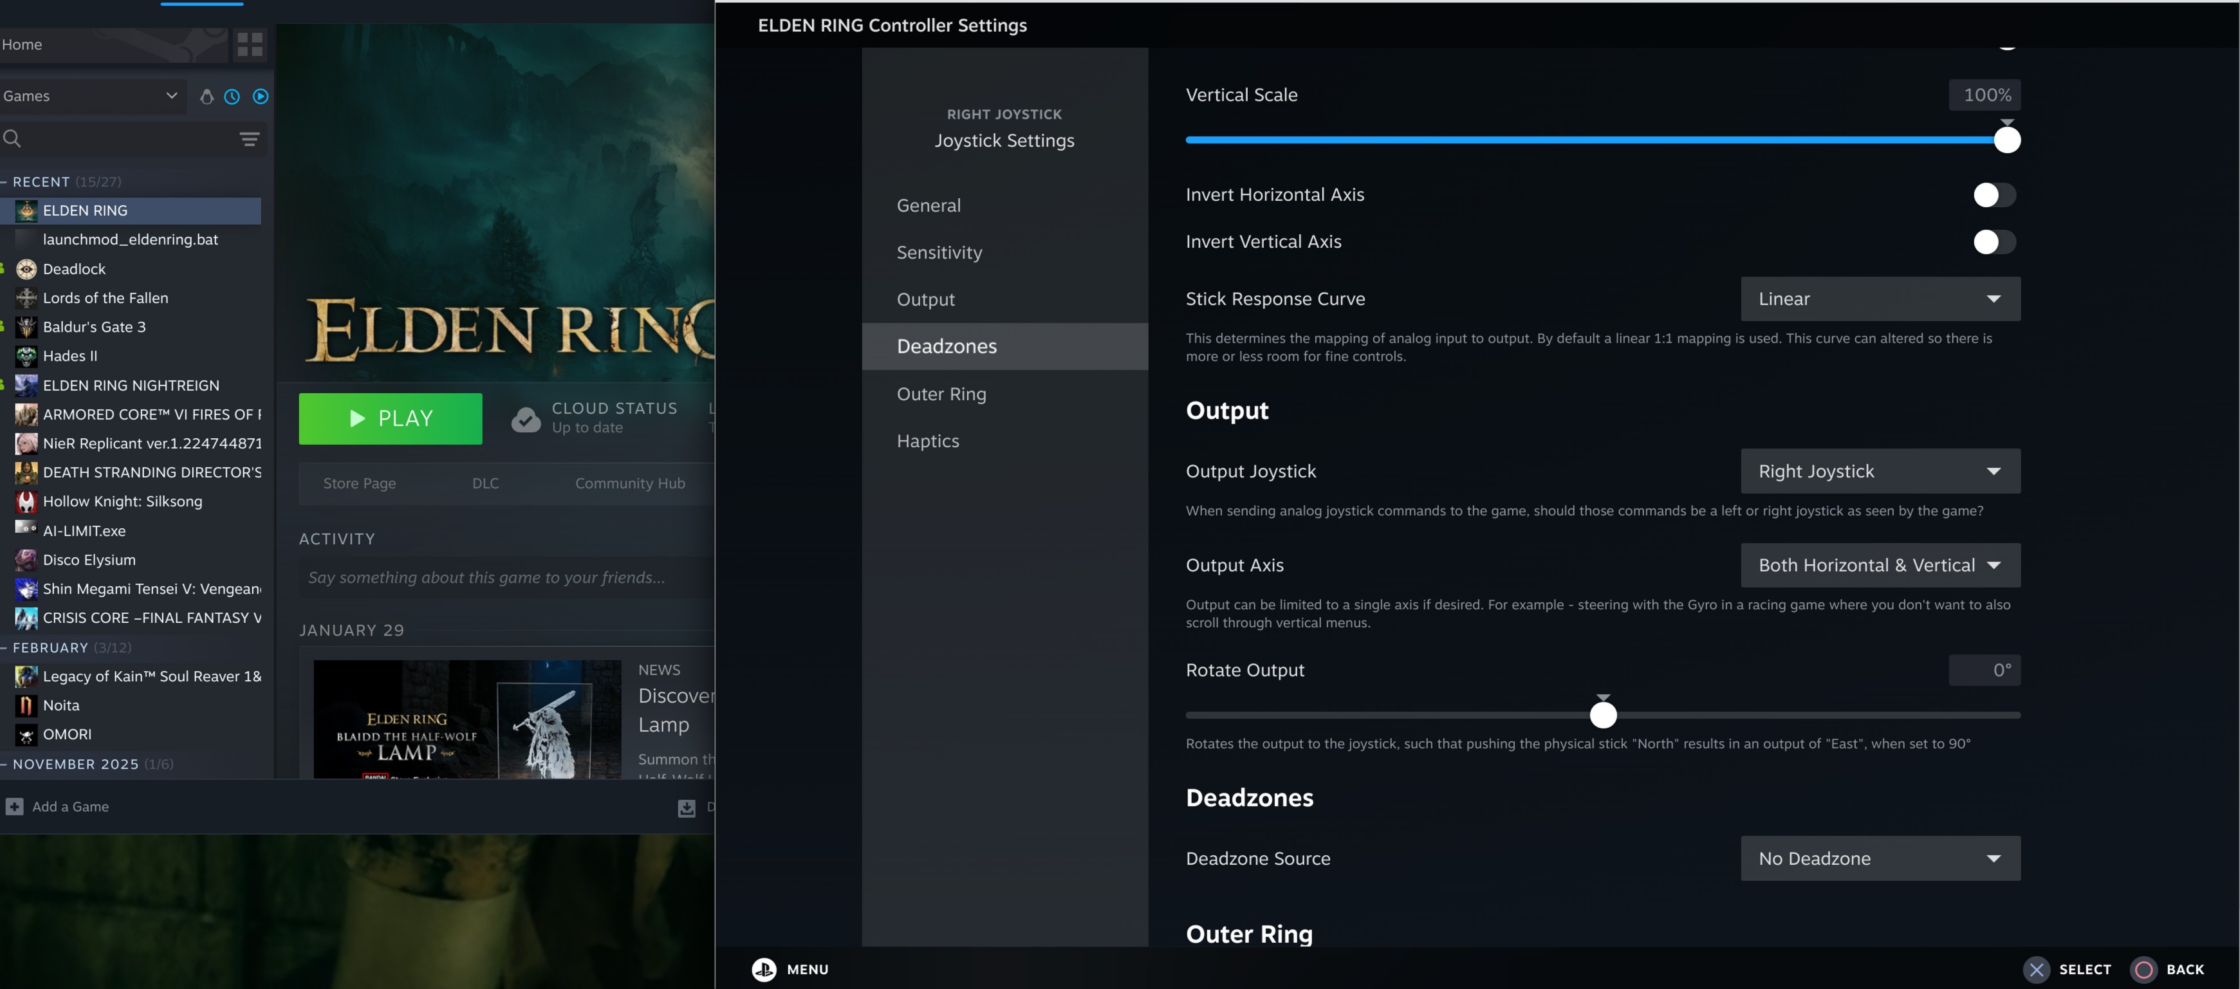Select the Sensitivity settings section

click(x=939, y=252)
